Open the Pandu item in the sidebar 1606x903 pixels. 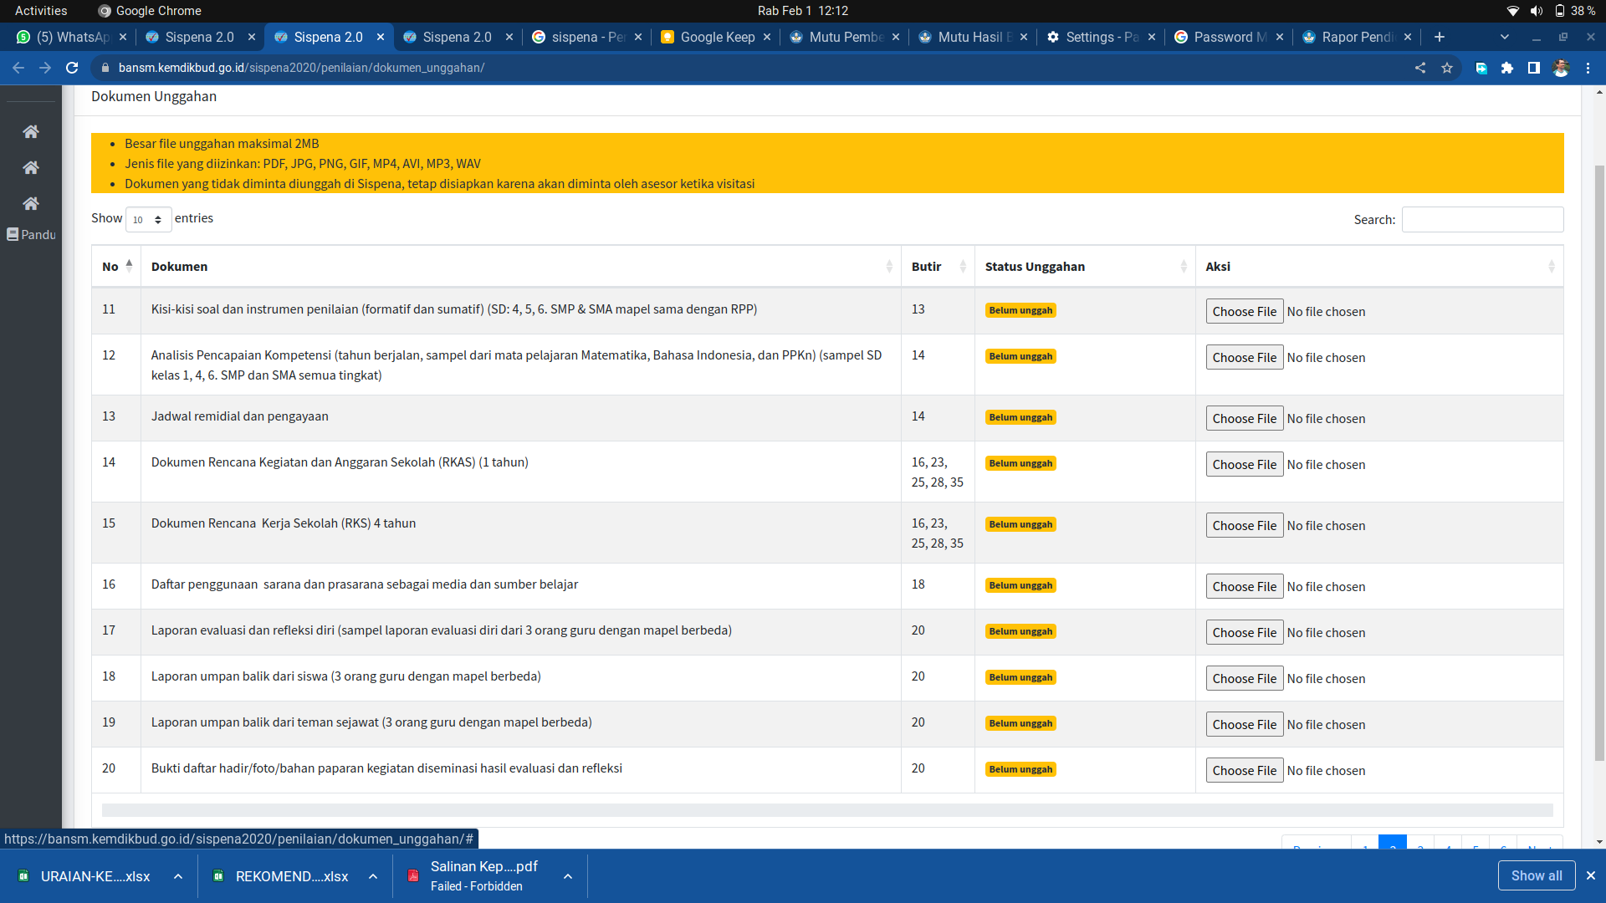pos(31,234)
